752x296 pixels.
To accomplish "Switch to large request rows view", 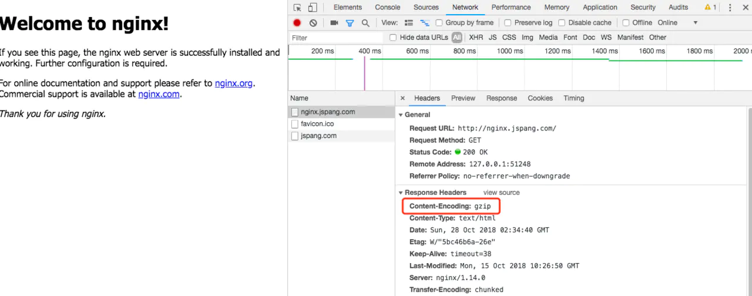I will pyautogui.click(x=409, y=23).
